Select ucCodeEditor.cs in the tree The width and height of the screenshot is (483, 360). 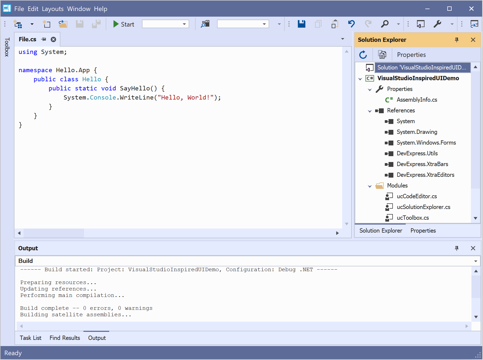click(x=416, y=196)
